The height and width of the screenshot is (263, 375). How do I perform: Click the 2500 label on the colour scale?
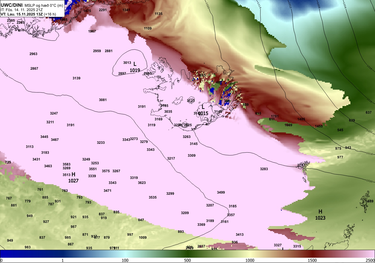[370, 260]
